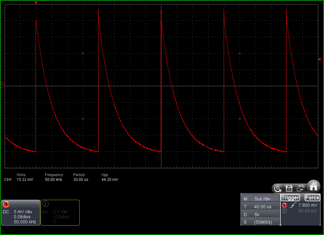Image resolution: width=324 pixels, height=235 pixels.
Task: Click the Vpp 44.20 mV measurement
Action: pos(110,177)
